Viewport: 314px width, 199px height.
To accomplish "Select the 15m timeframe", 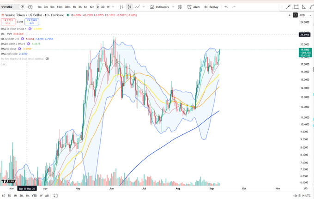I will [x=60, y=7].
